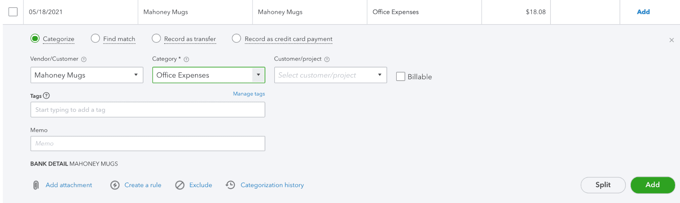Click the Manage tags link
The width and height of the screenshot is (680, 203).
(249, 94)
